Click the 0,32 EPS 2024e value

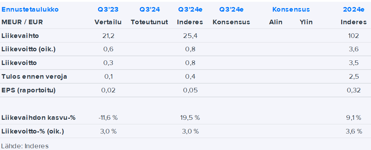click(x=353, y=90)
